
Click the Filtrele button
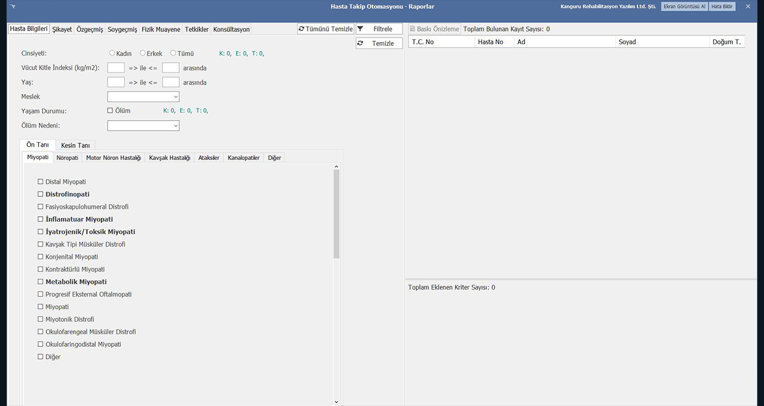[x=379, y=29]
